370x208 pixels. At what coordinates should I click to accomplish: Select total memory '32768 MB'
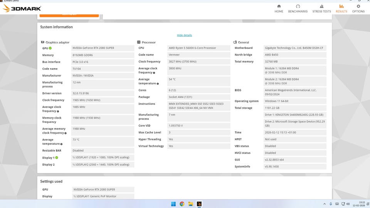click(295, 62)
